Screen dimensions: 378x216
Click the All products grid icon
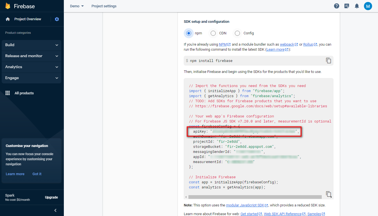(x=8, y=93)
